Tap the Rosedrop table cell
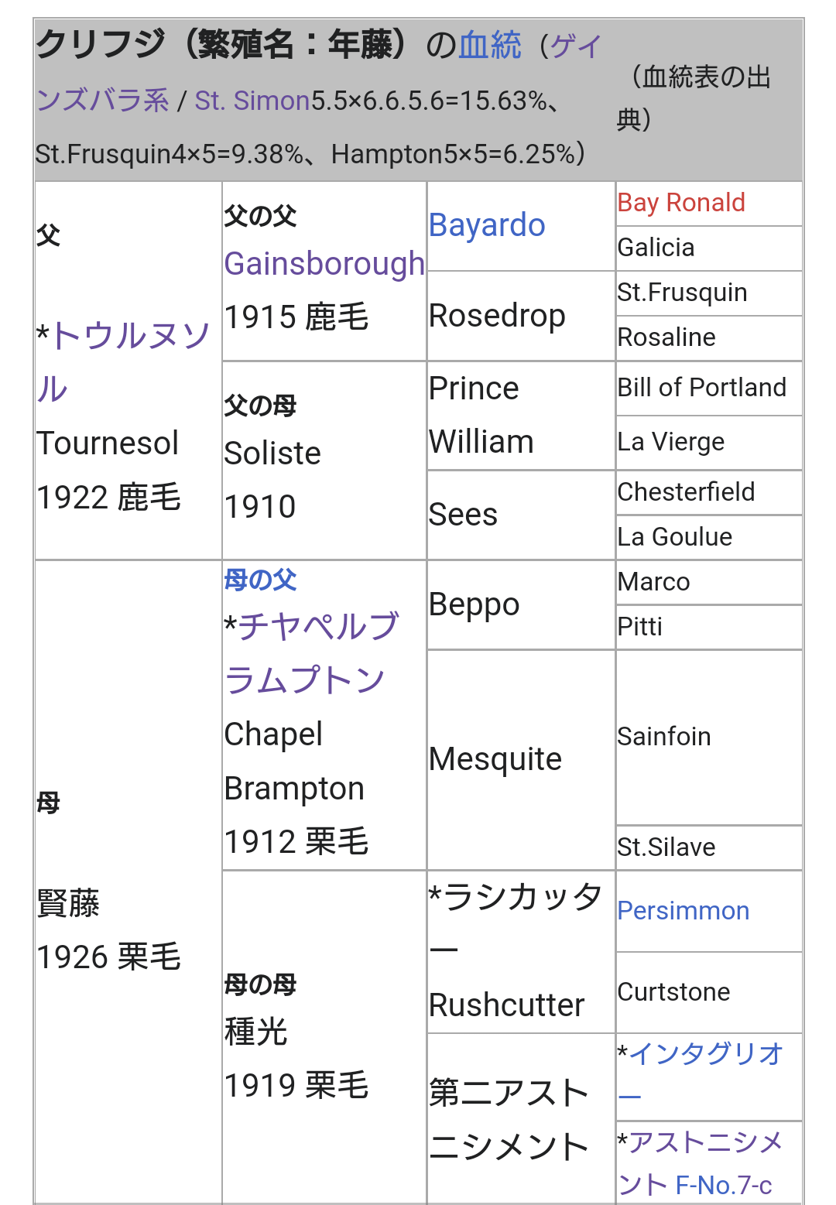The image size is (836, 1205). pos(497,316)
